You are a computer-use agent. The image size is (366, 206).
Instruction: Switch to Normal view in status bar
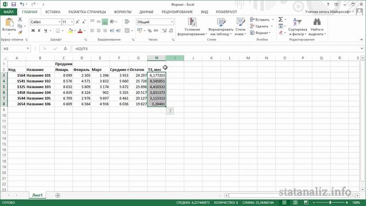click(284, 203)
